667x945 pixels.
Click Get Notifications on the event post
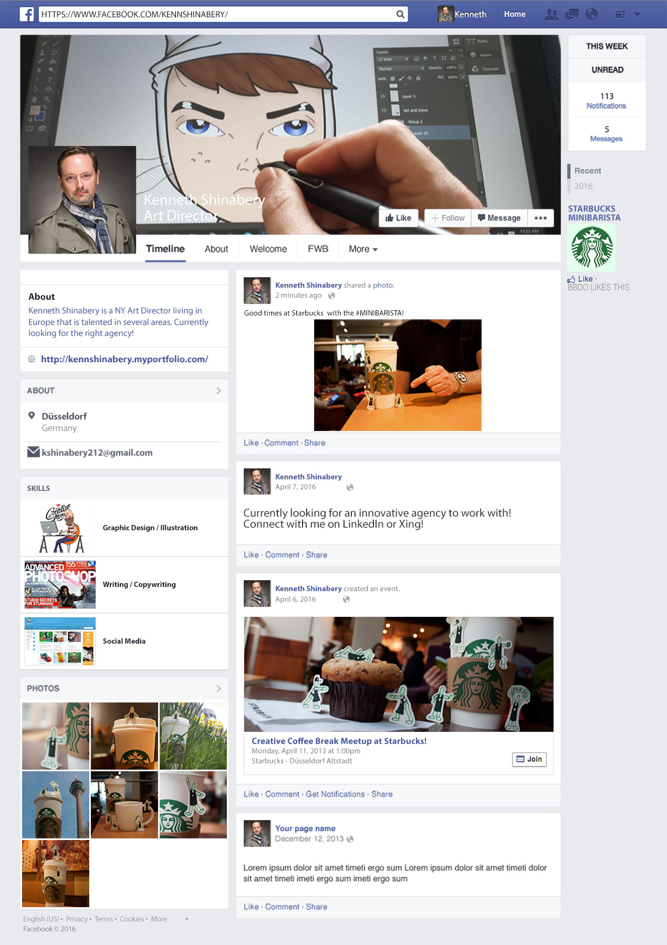(x=335, y=794)
